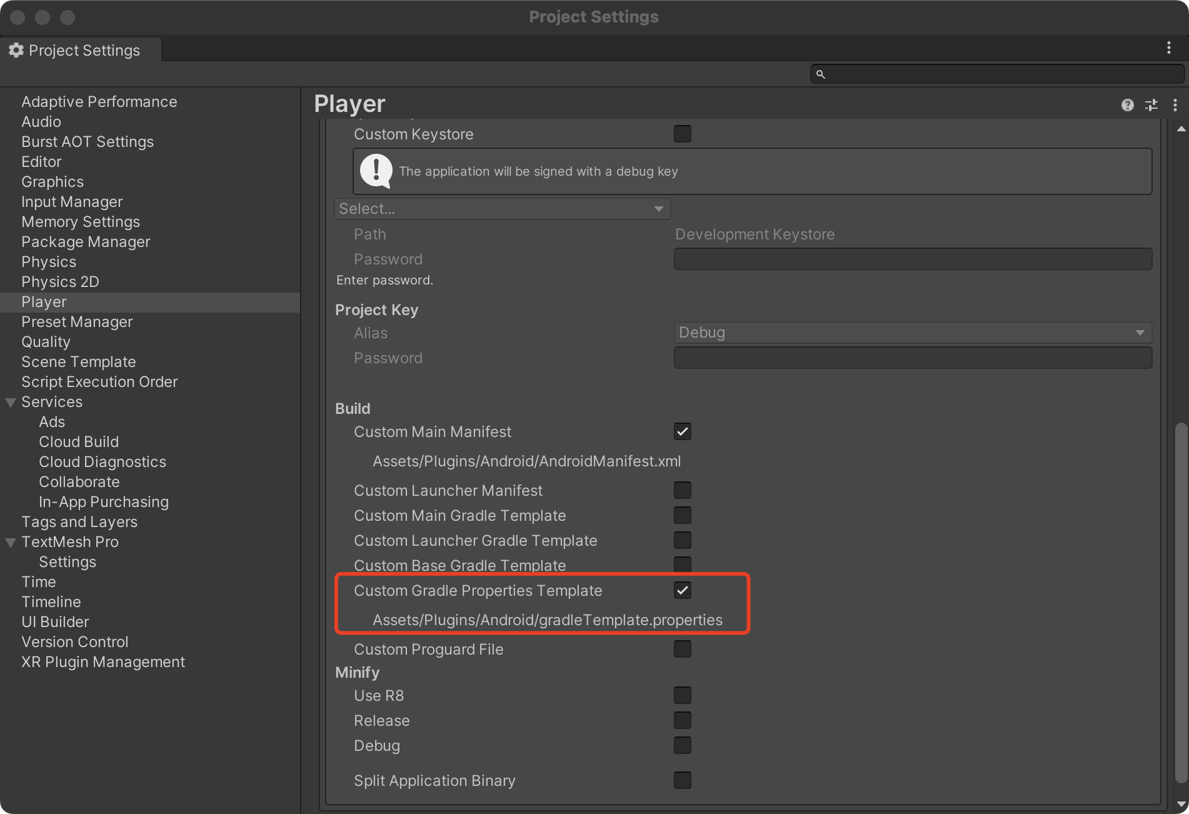Open Adaptive Performance settings
Image resolution: width=1189 pixels, height=814 pixels.
click(x=99, y=101)
